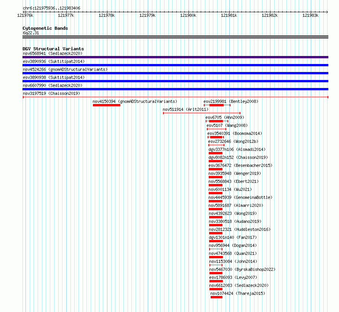The width and height of the screenshot is (339, 312).
Task: Select esv2199981 (Bentley2008) label
Action: click(231, 101)
